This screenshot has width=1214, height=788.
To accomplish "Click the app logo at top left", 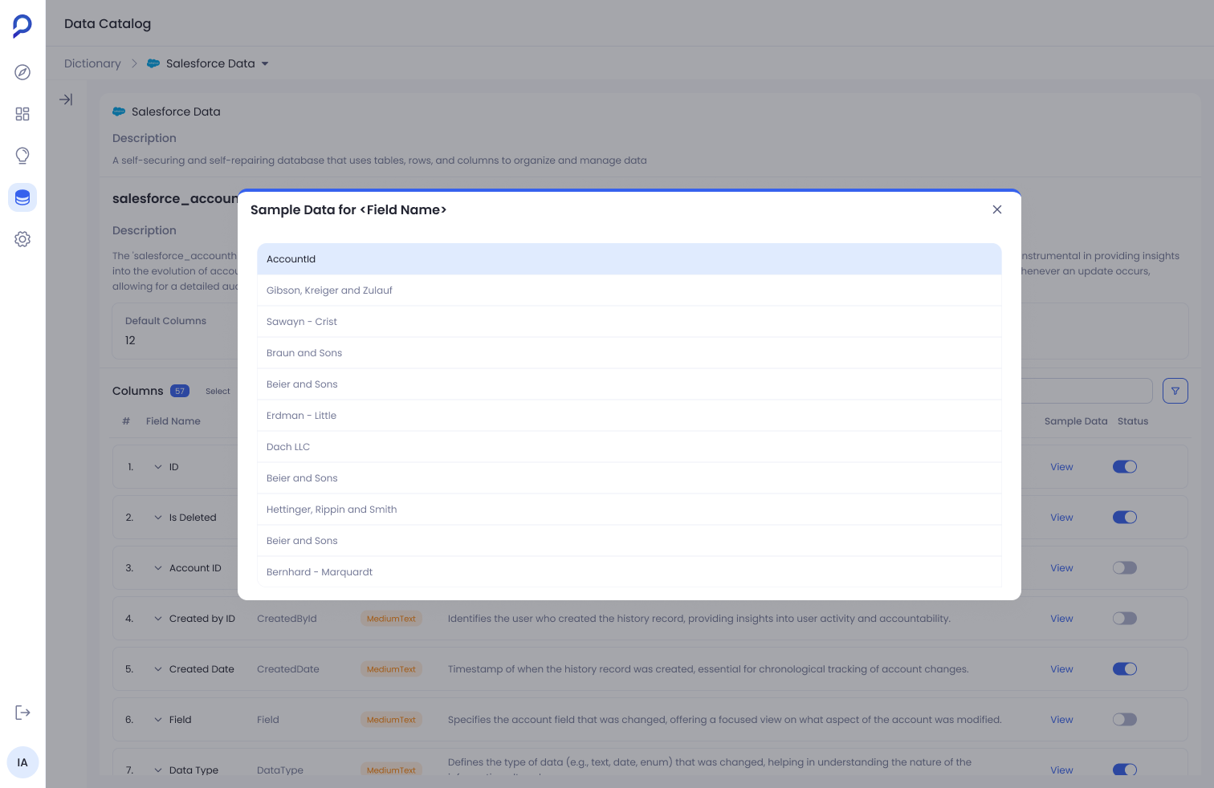I will [x=22, y=26].
